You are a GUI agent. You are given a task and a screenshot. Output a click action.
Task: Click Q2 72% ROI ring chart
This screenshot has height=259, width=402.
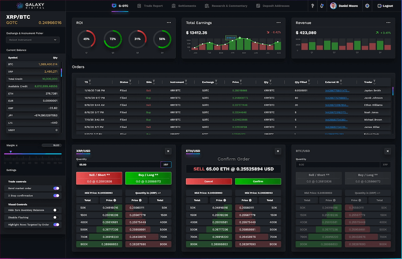pyautogui.click(x=113, y=39)
